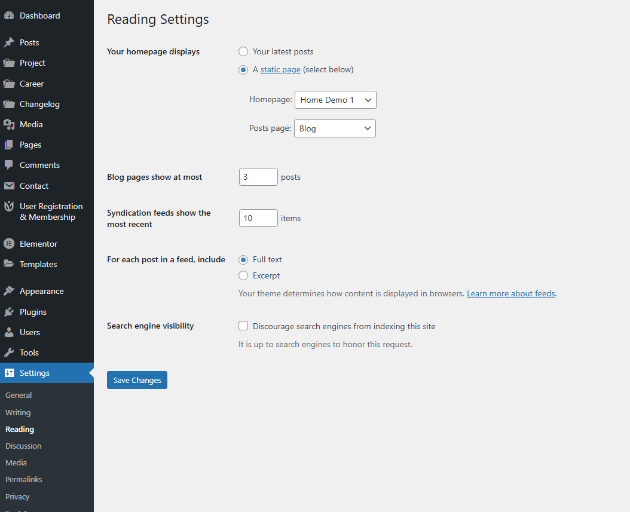Click the Contact envelope icon

(x=9, y=186)
